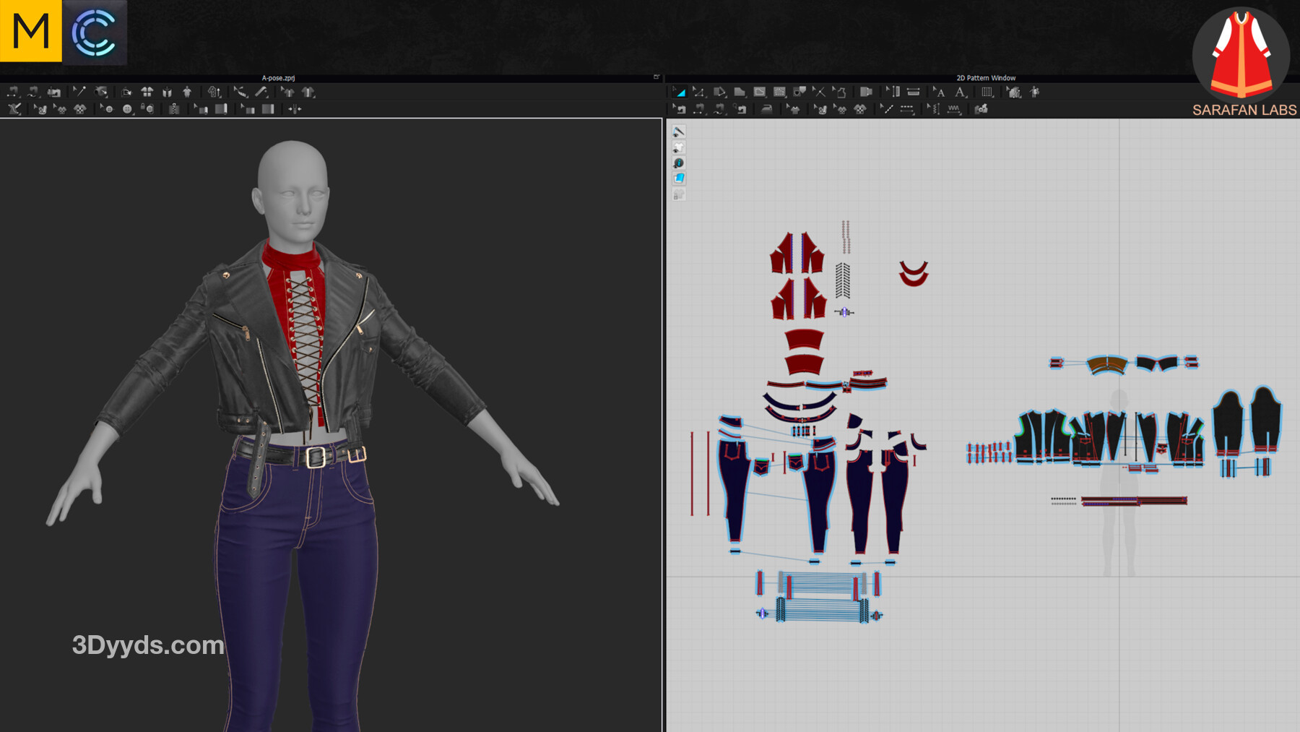Click the 2D Pattern Window title tab
The width and height of the screenshot is (1300, 732).
[x=986, y=78]
